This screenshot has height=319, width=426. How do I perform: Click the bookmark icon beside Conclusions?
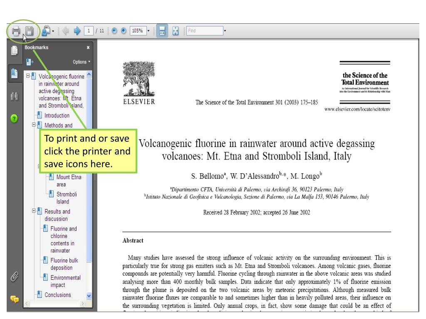tap(40, 294)
